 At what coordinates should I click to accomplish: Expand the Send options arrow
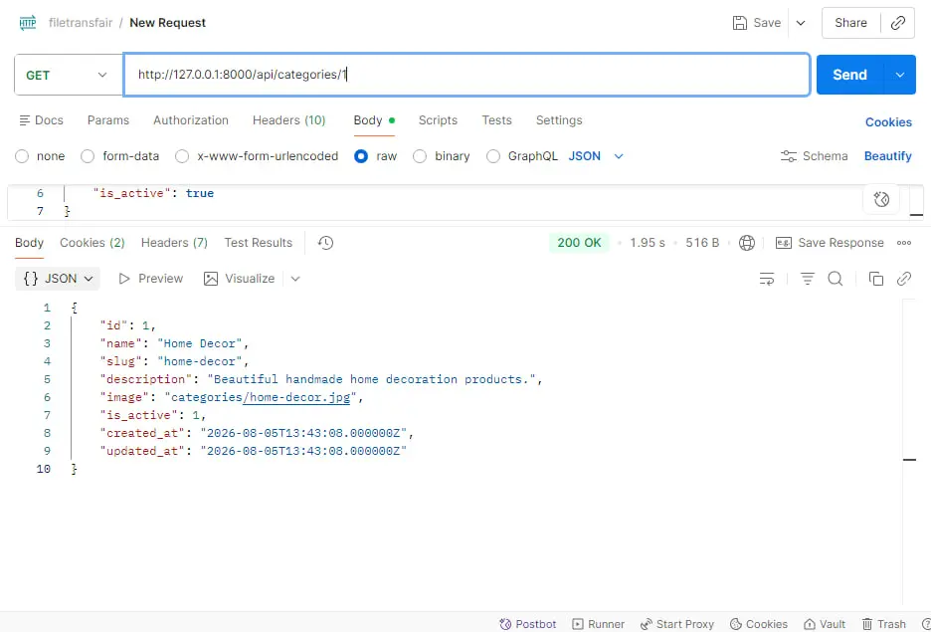900,75
